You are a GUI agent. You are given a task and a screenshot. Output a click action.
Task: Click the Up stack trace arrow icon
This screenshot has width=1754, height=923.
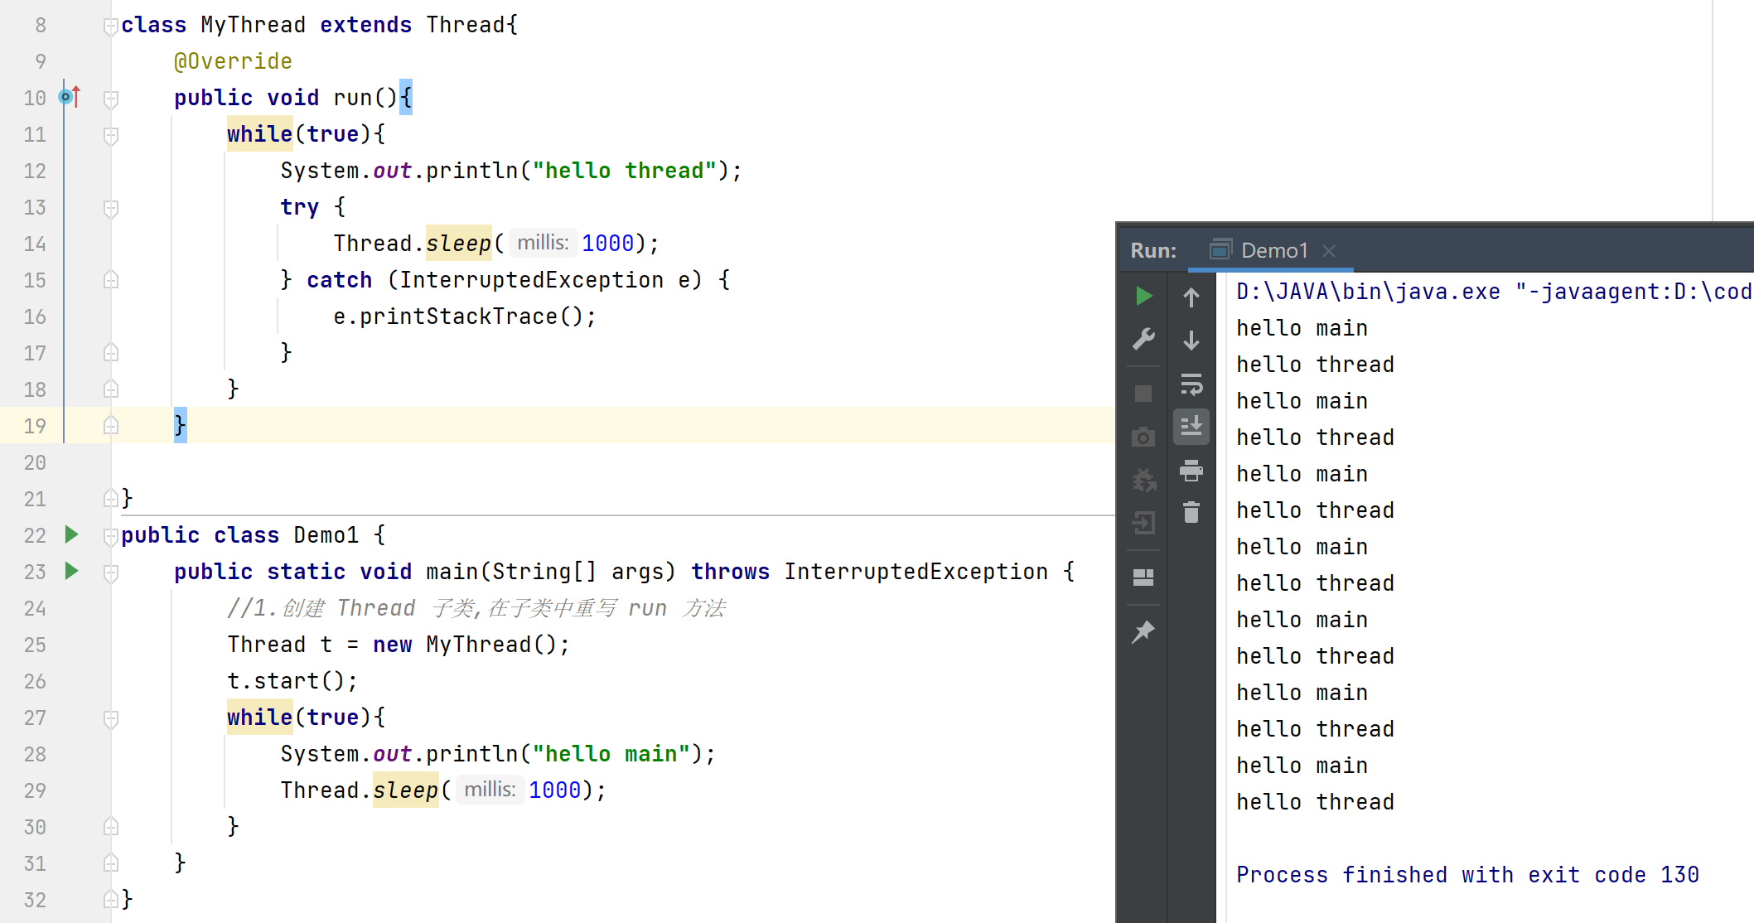tap(1191, 297)
